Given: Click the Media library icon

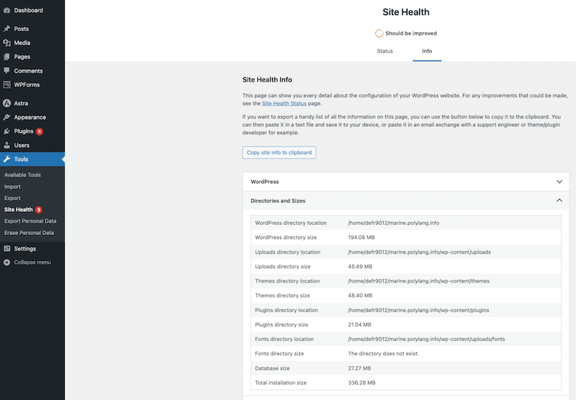Looking at the screenshot, I should click(6, 43).
